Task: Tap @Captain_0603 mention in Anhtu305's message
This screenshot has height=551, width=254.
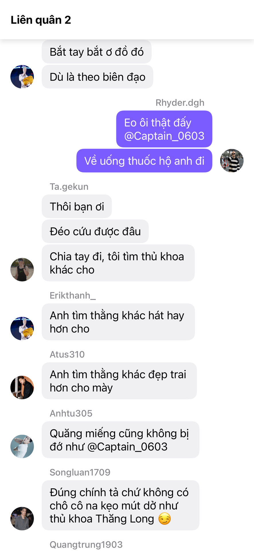Action: (127, 447)
